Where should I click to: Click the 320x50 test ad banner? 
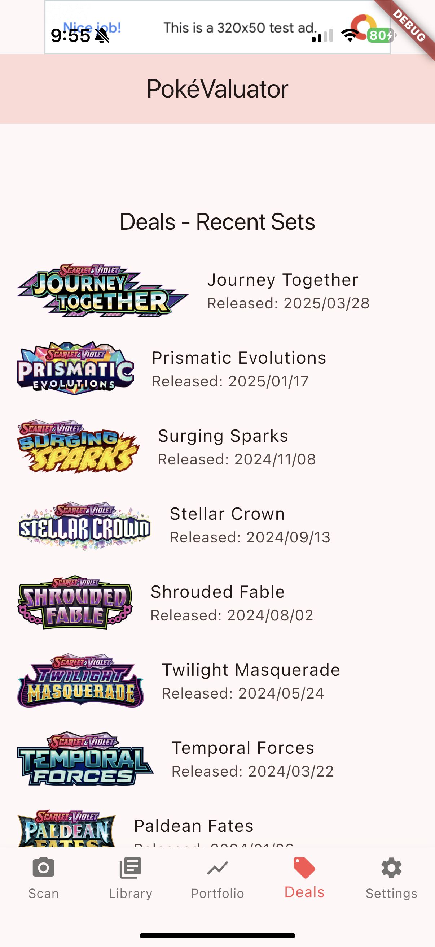point(217,27)
